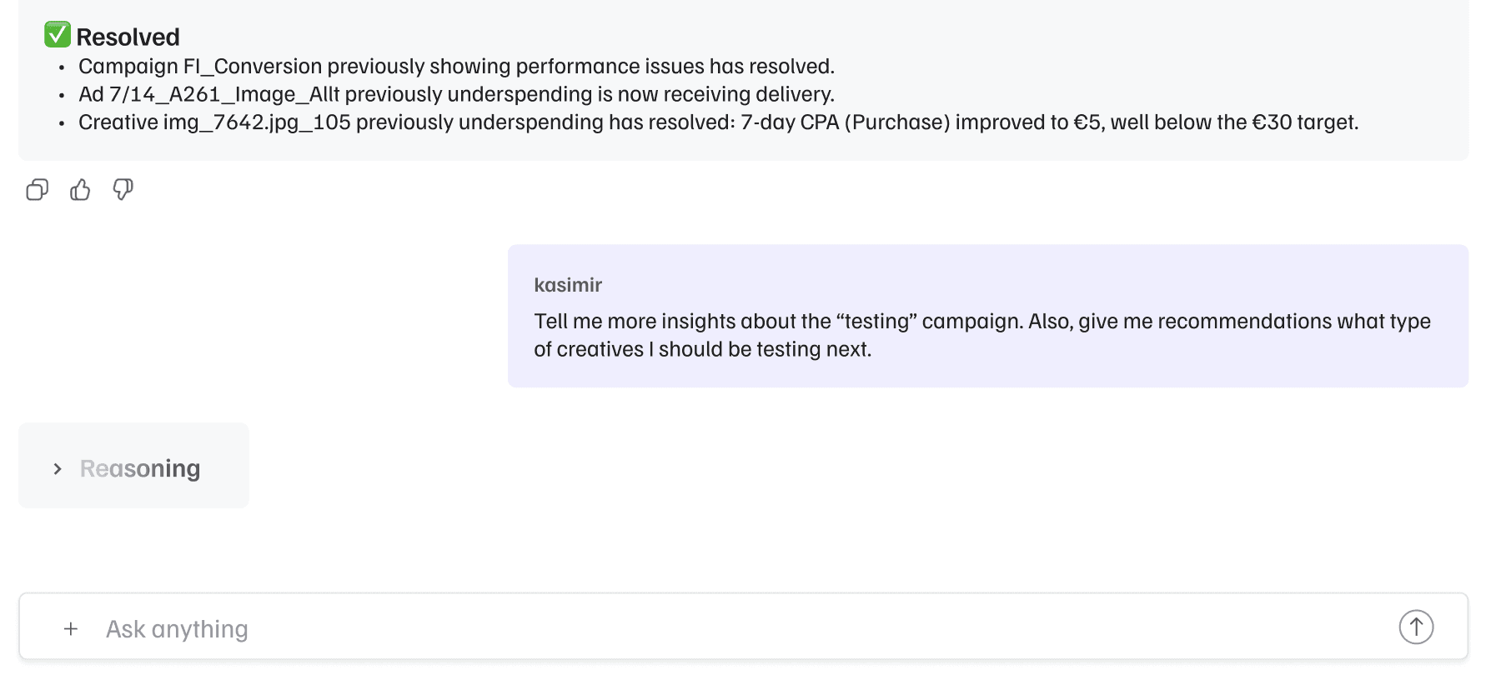Image resolution: width=1486 pixels, height=675 pixels.
Task: Click the Creative img_7642.jpg_105 name
Action: pos(214,122)
